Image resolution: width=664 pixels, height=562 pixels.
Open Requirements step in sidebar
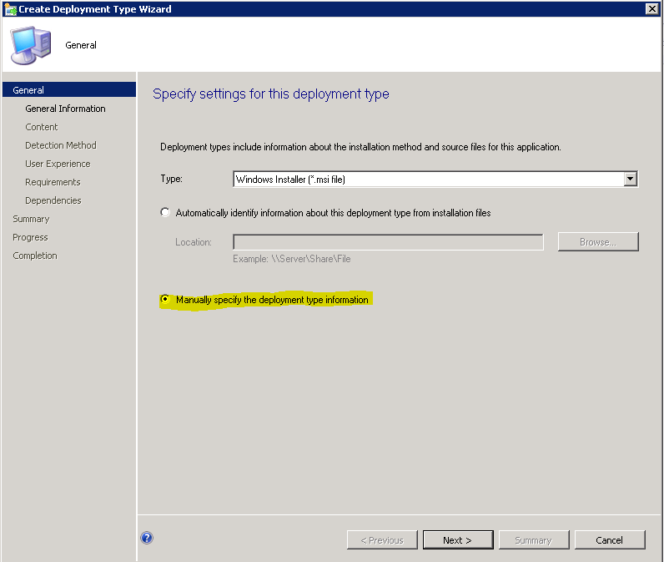(53, 182)
